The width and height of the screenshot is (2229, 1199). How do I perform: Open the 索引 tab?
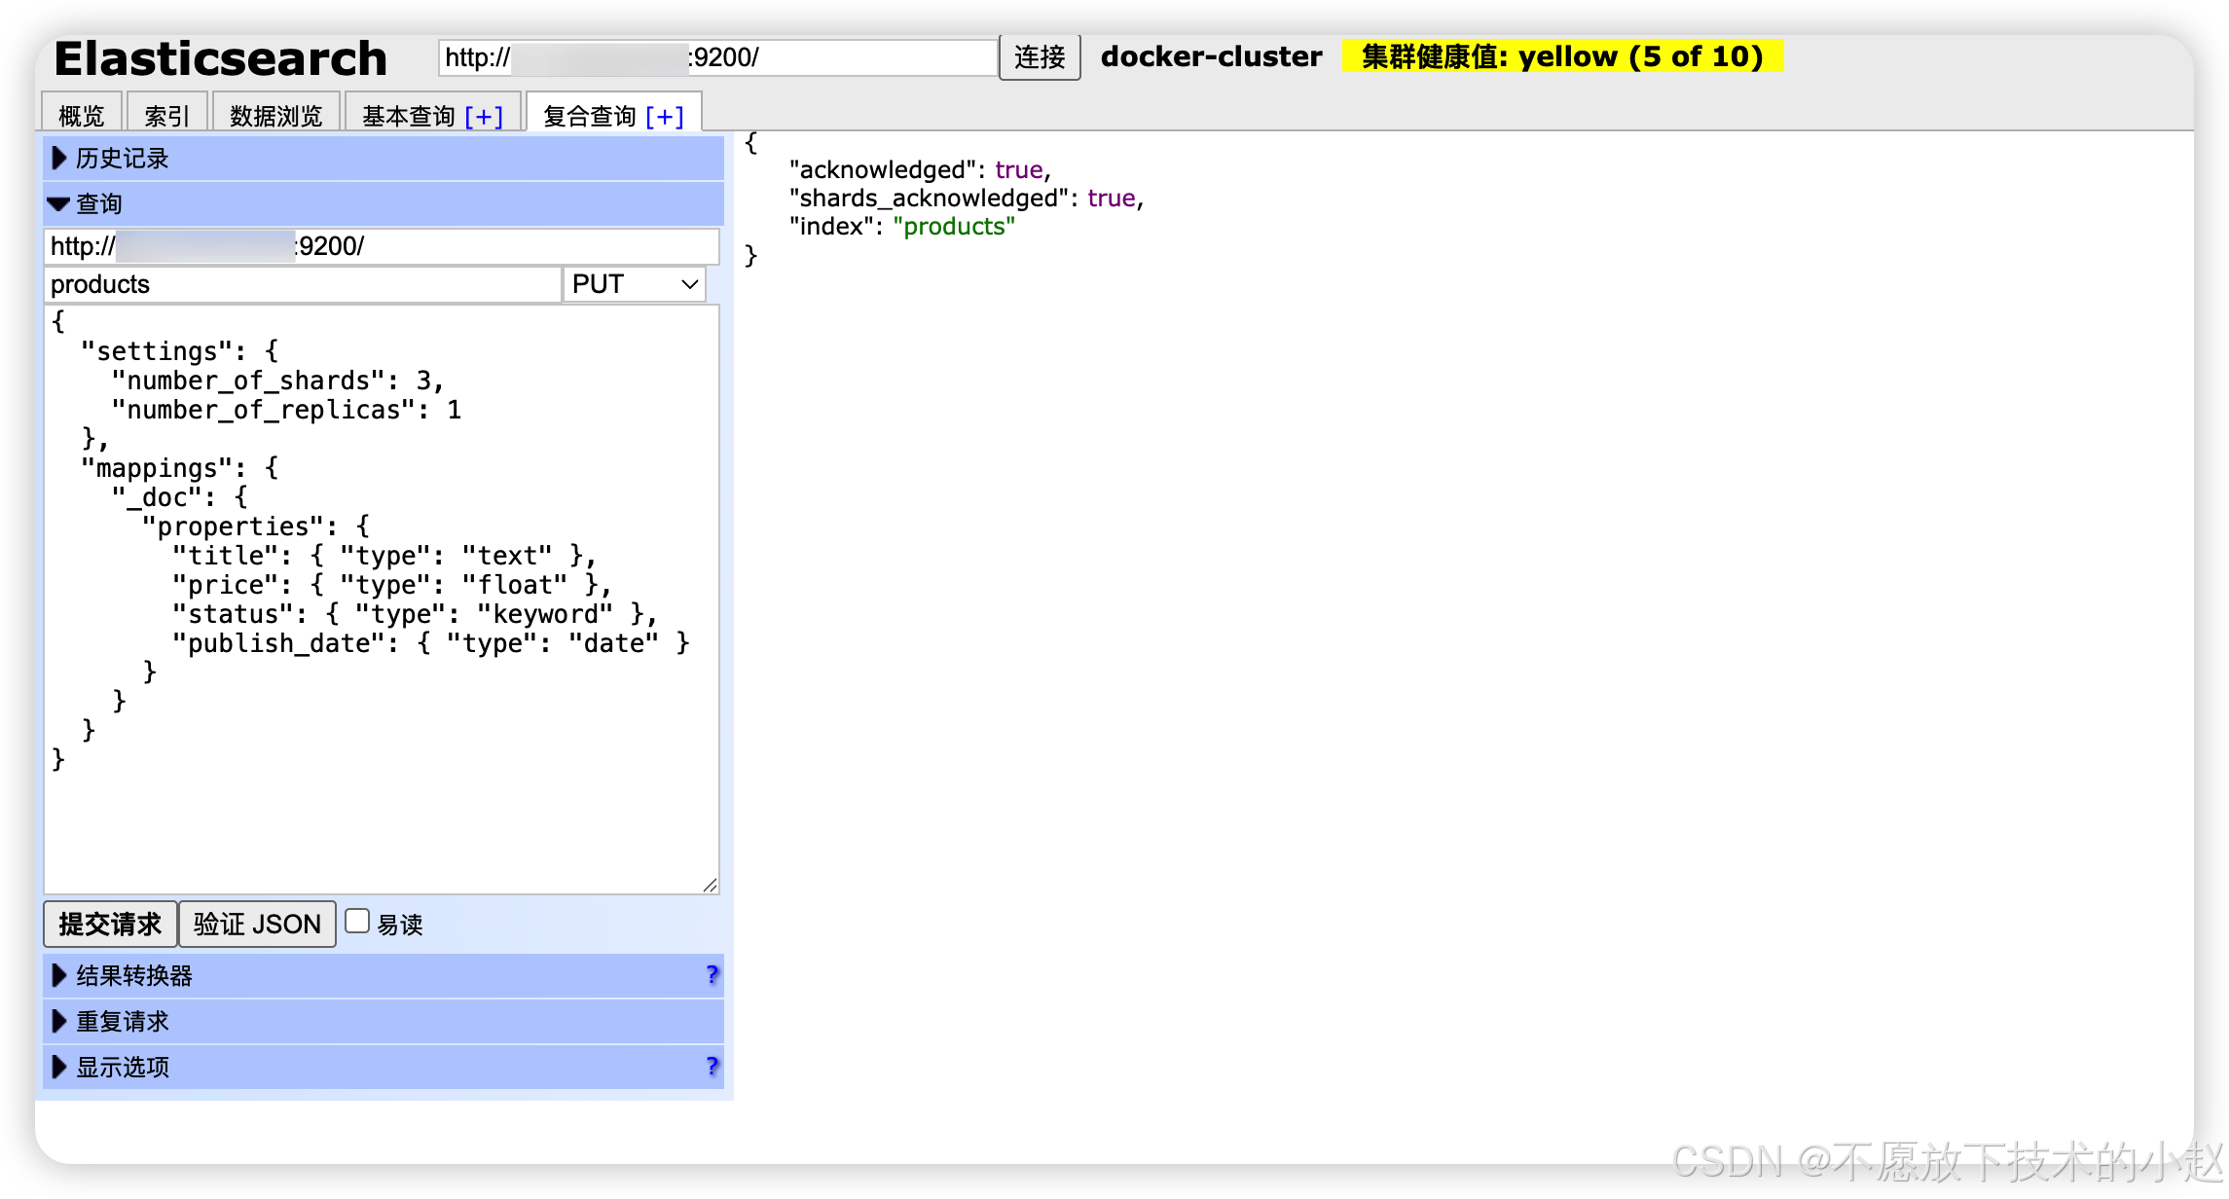pyautogui.click(x=167, y=117)
